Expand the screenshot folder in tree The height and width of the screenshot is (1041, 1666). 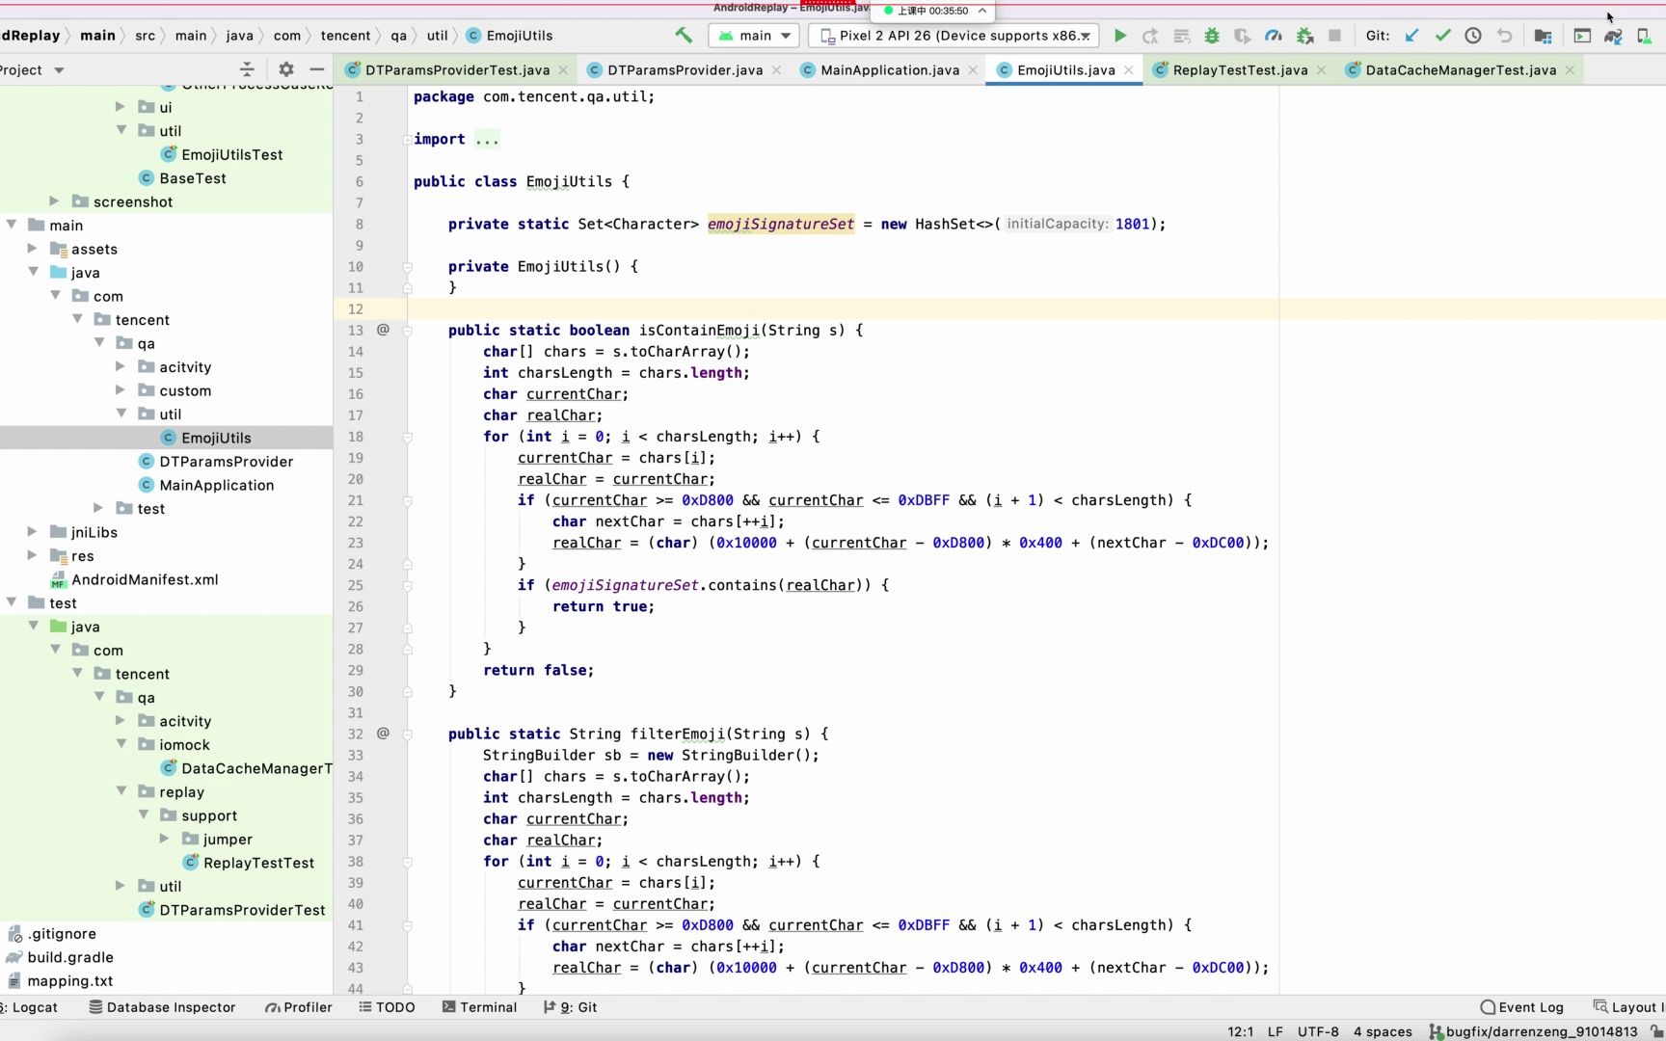[54, 201]
